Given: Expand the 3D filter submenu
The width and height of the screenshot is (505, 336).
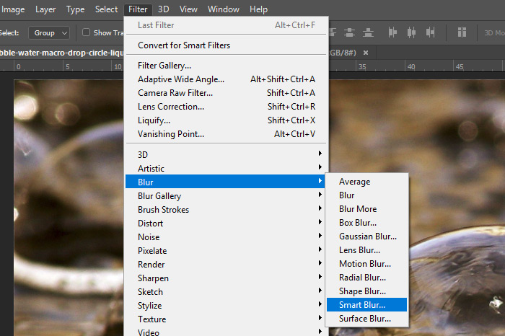Looking at the screenshot, I should click(x=226, y=155).
